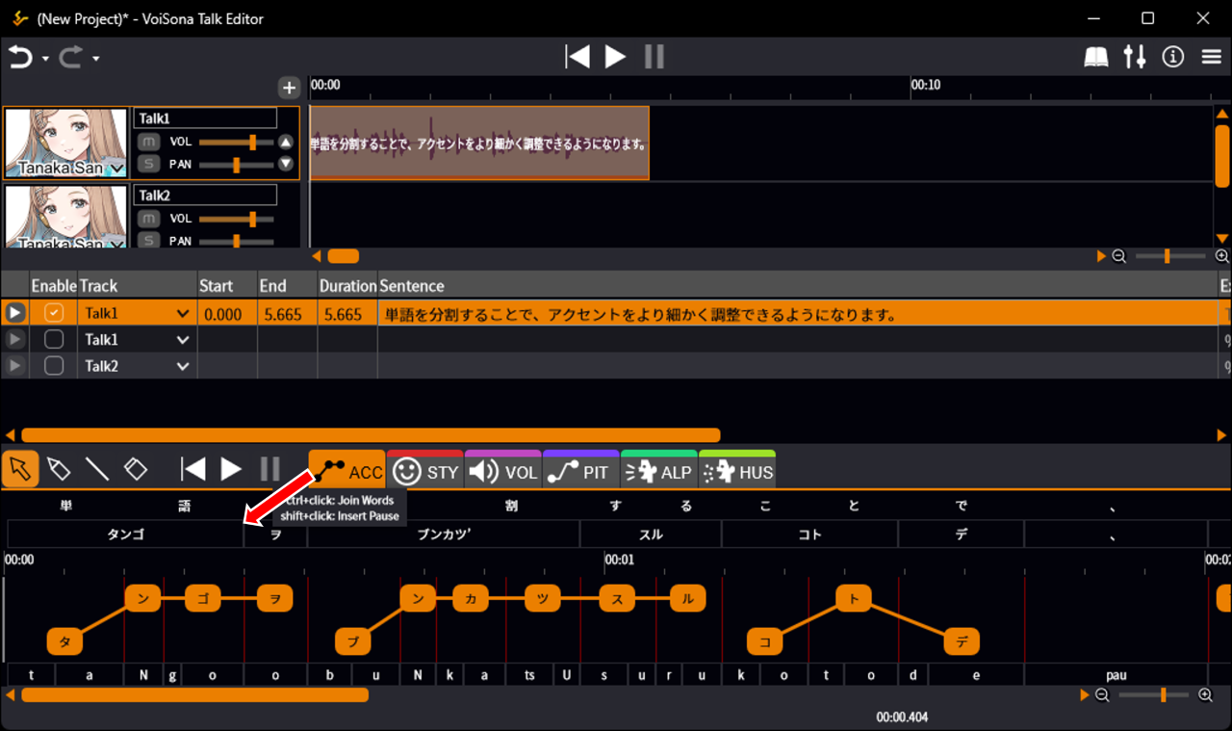Click the Talk1 track name field

tap(205, 117)
